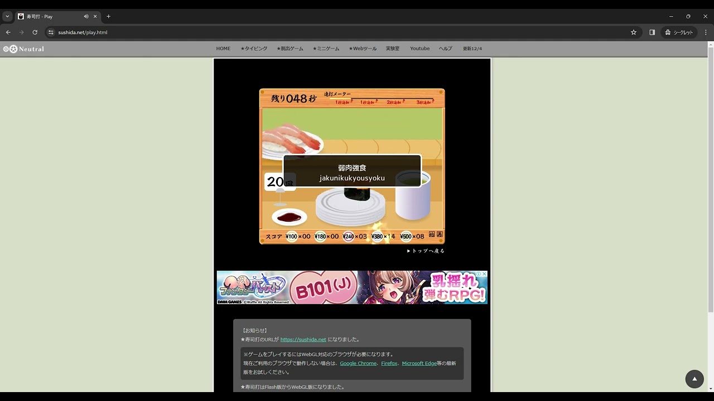Image resolution: width=714 pixels, height=401 pixels.
Task: Click the address bar URL sushida.net/play.html
Action: (83, 32)
